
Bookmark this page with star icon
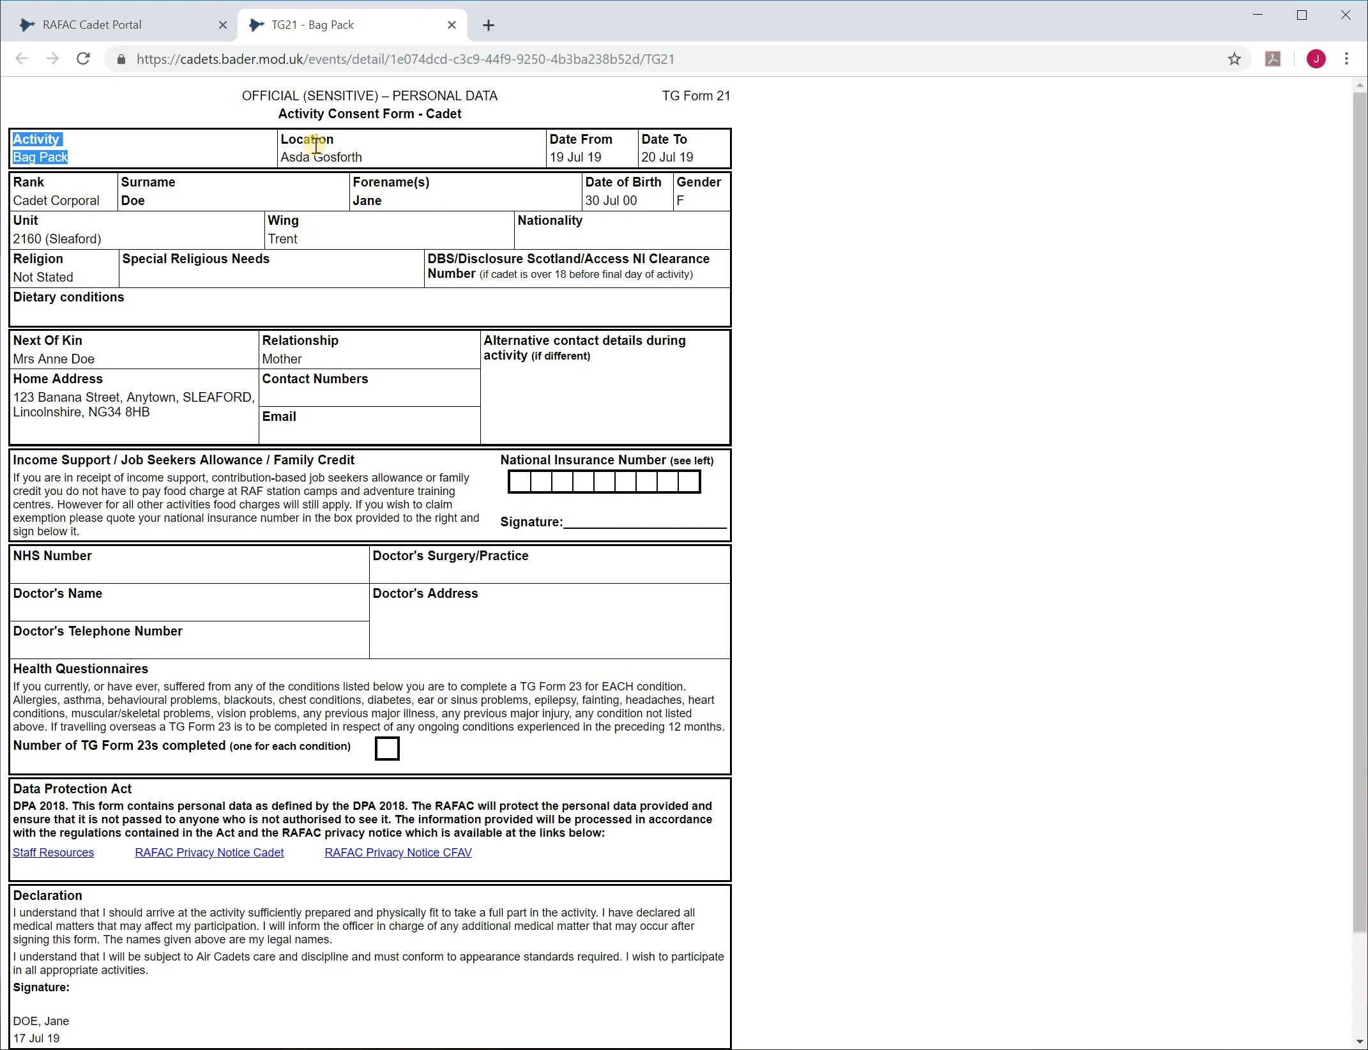pos(1234,59)
